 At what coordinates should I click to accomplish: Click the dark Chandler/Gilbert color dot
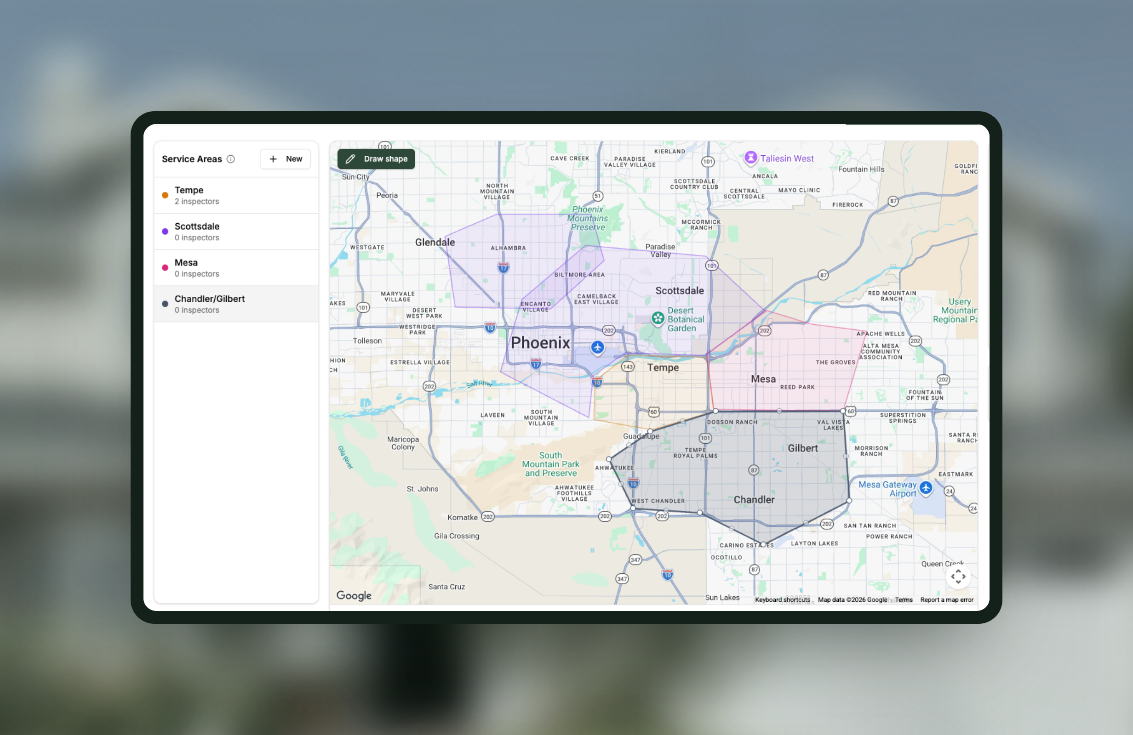165,304
